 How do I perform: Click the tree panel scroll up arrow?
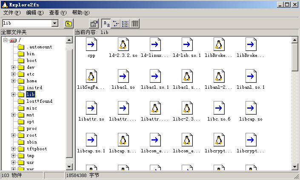click(x=69, y=40)
